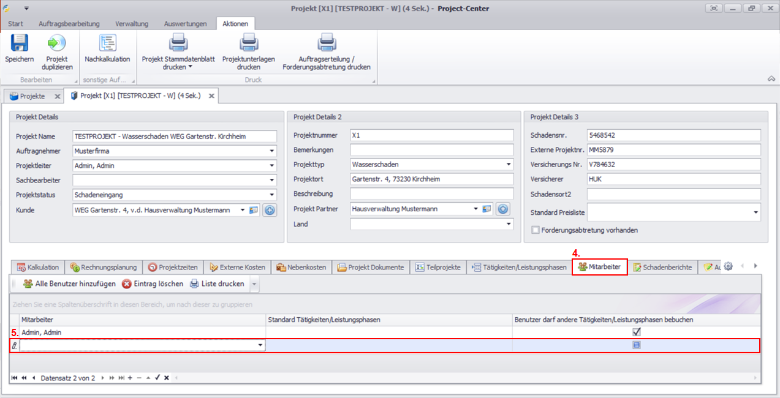This screenshot has height=398, width=780.
Task: Click Auftragserteilung / Forderungsabtretung drucken icon
Action: point(326,44)
